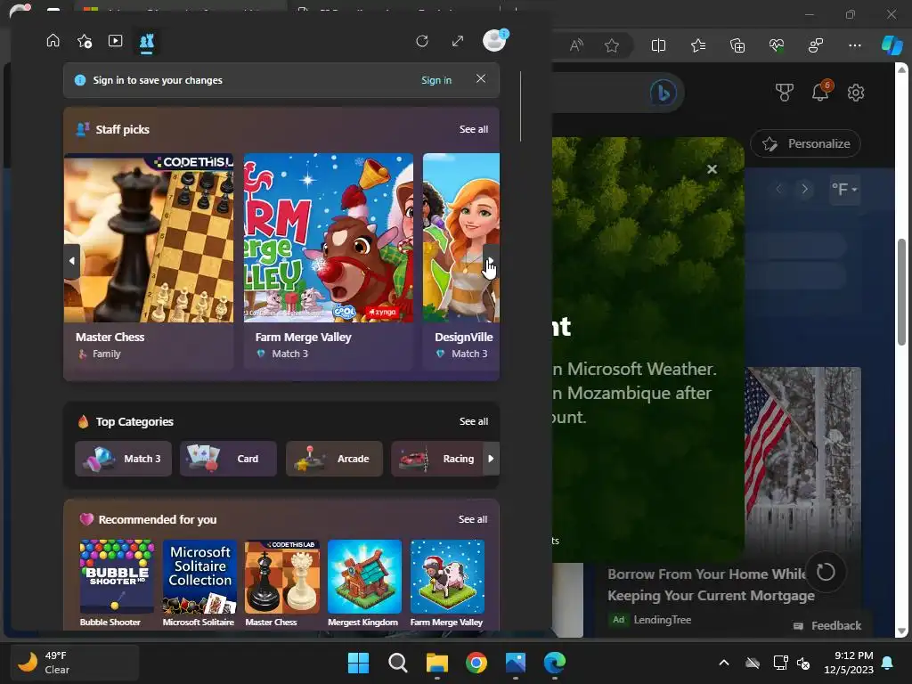
Task: Select the Racing category
Action: [437, 459]
